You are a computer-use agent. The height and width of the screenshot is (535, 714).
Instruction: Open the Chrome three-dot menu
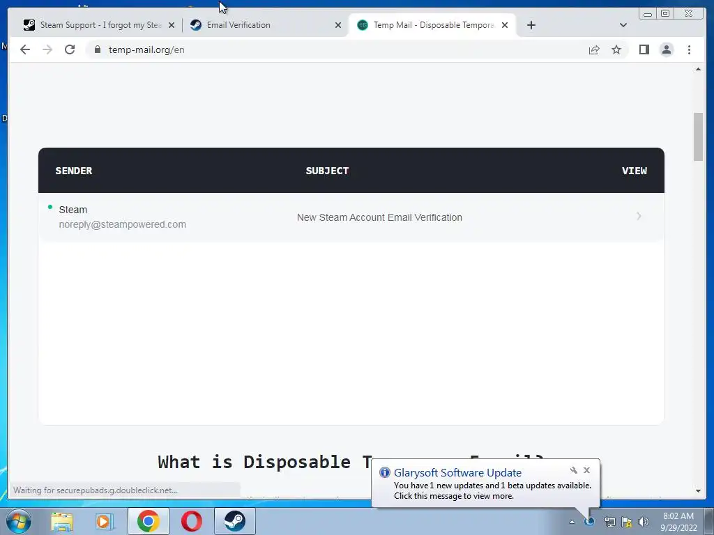[689, 49]
